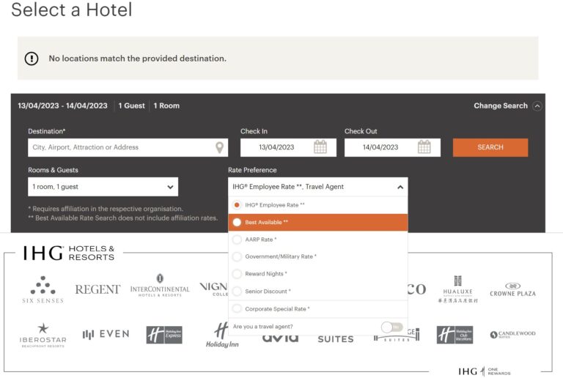Click the Regent brand logo
The width and height of the screenshot is (563, 378).
(x=97, y=289)
